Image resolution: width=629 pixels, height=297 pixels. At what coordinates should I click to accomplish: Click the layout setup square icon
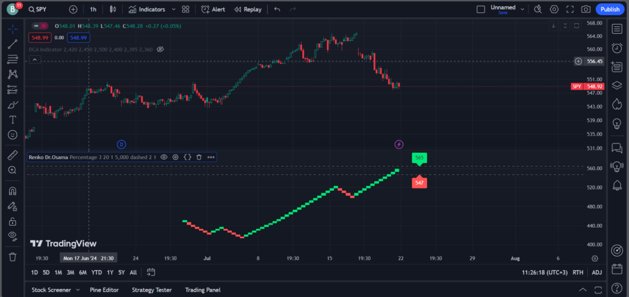(480, 9)
